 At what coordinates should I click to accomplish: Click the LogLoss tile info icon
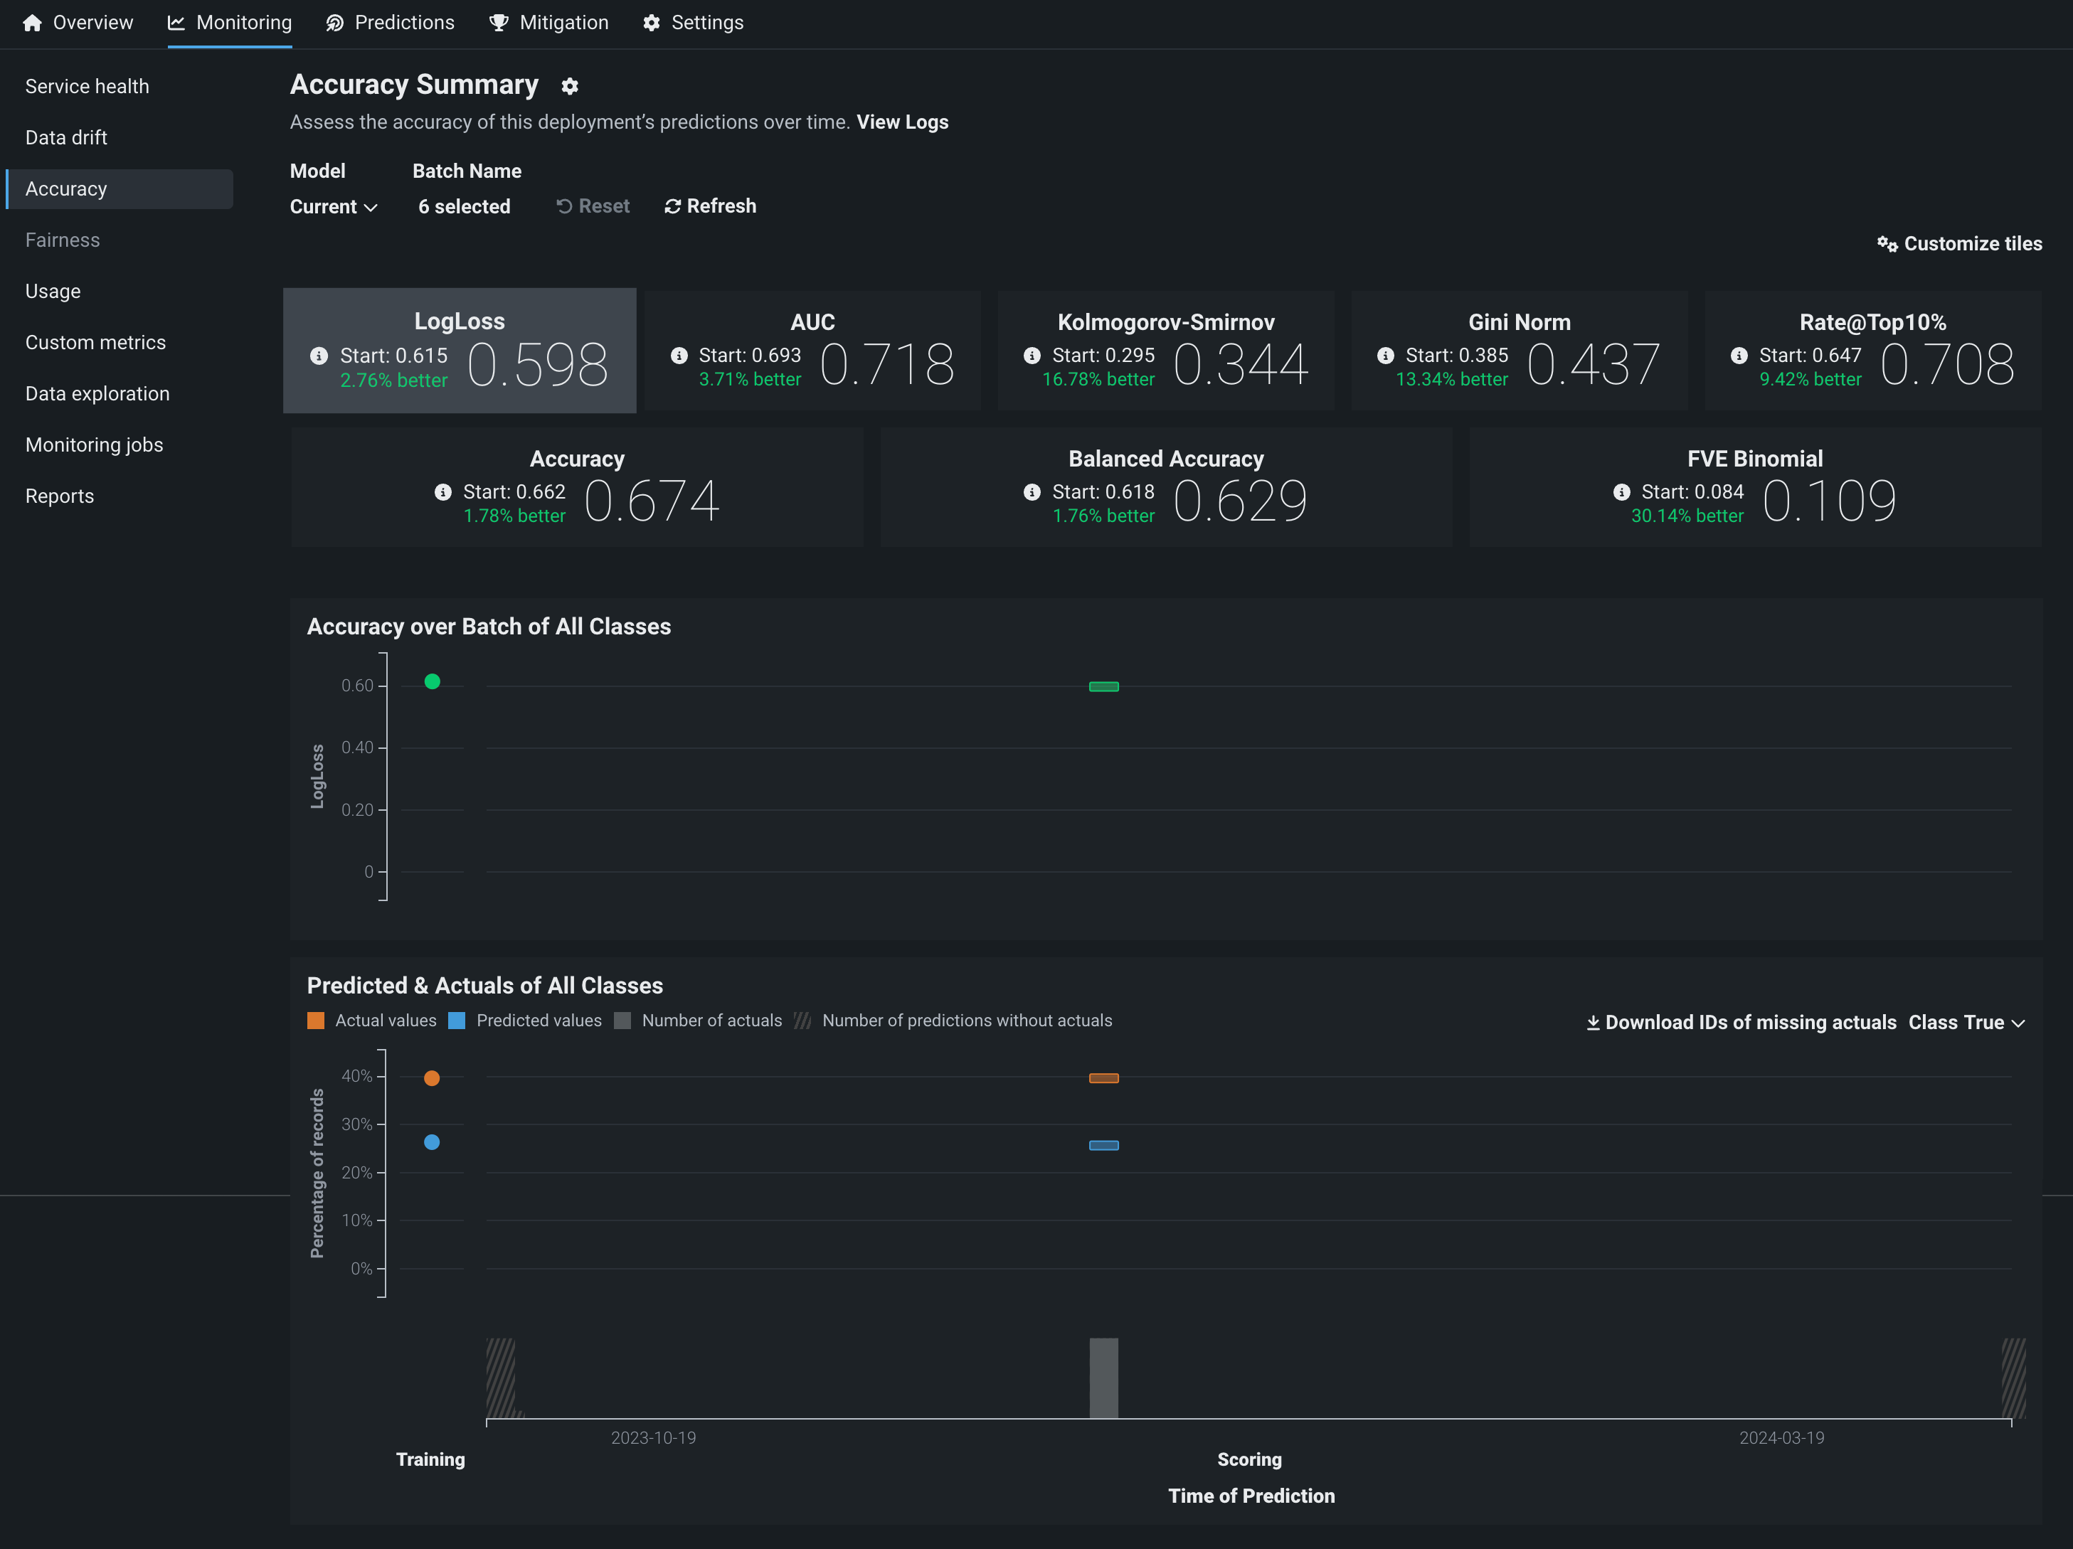[319, 356]
